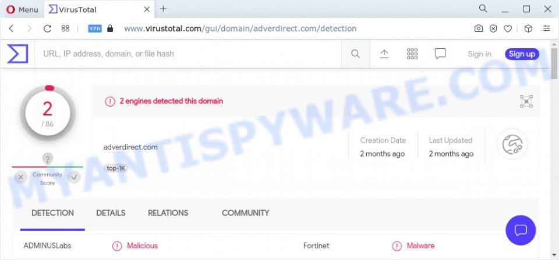Click the search magnifier in VirusTotal bar
The image size is (559, 260).
(x=355, y=54)
